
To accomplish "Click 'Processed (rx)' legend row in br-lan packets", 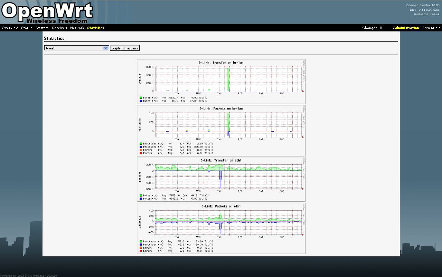I will pos(176,147).
